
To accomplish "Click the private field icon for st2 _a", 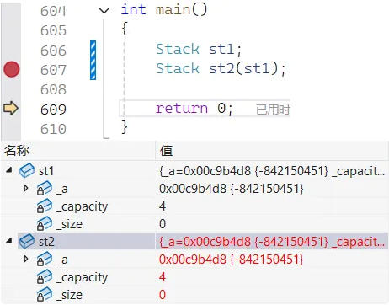I will (45, 260).
